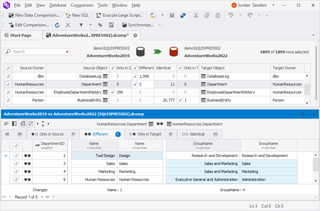Toggle the Only in S header checkbox
The image size is (320, 211).
point(113,68)
